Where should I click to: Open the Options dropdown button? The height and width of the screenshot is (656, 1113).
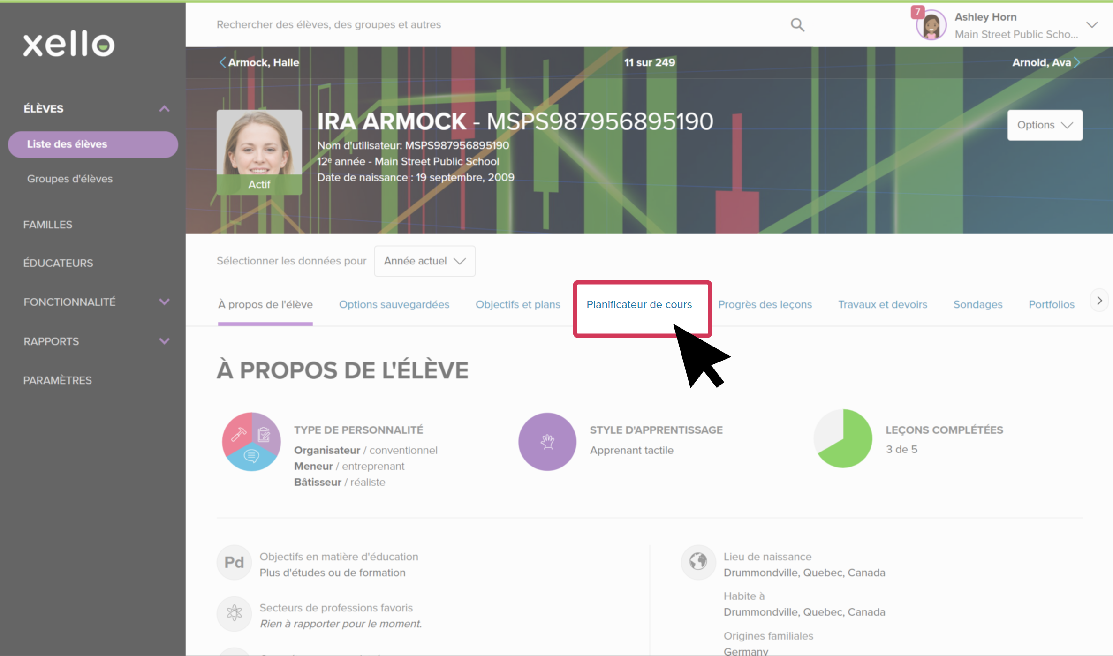tap(1045, 125)
